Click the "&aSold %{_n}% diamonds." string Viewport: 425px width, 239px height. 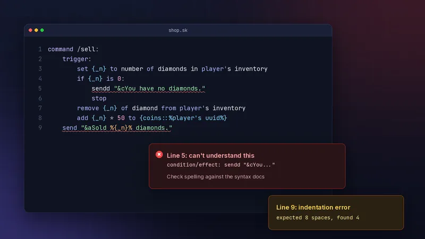[x=126, y=127]
